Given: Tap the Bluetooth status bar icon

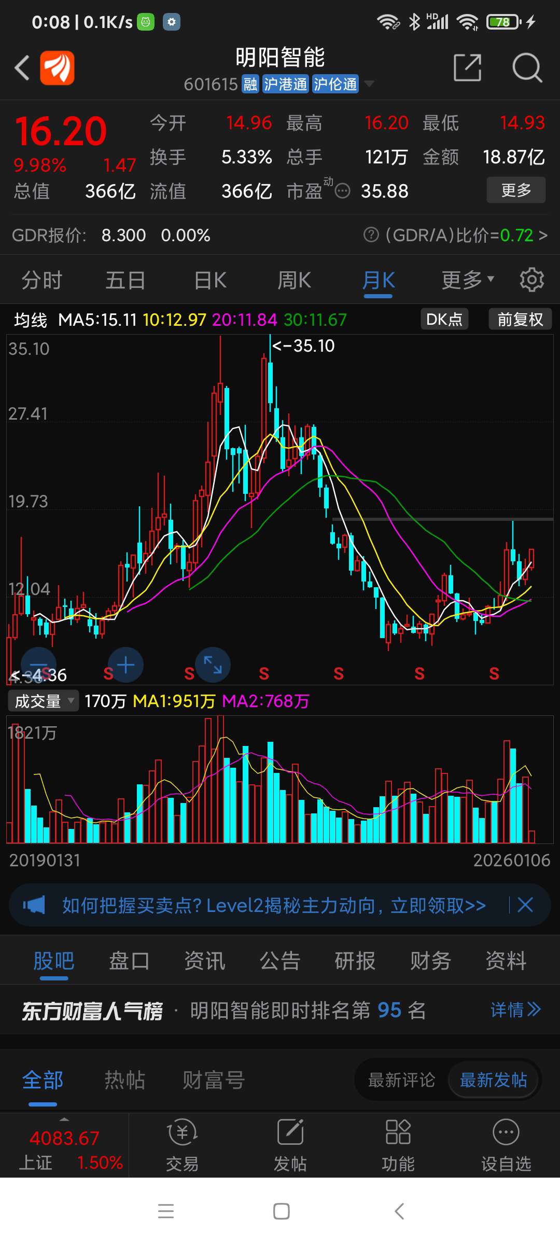Looking at the screenshot, I should 414,22.
